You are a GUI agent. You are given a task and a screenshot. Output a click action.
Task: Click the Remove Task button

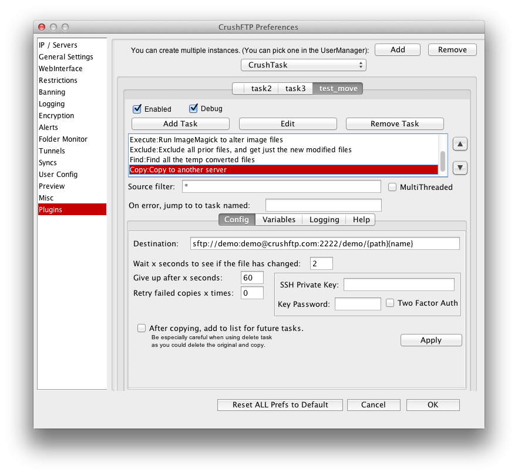(395, 123)
